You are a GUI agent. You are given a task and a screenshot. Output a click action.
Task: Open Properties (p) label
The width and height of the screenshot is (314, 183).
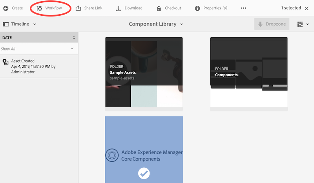click(215, 8)
